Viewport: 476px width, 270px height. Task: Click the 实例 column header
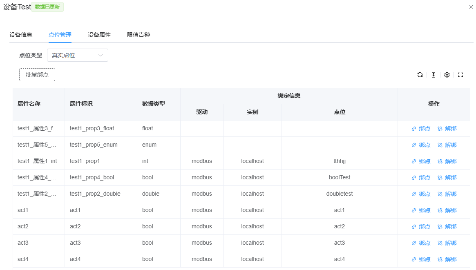click(253, 112)
